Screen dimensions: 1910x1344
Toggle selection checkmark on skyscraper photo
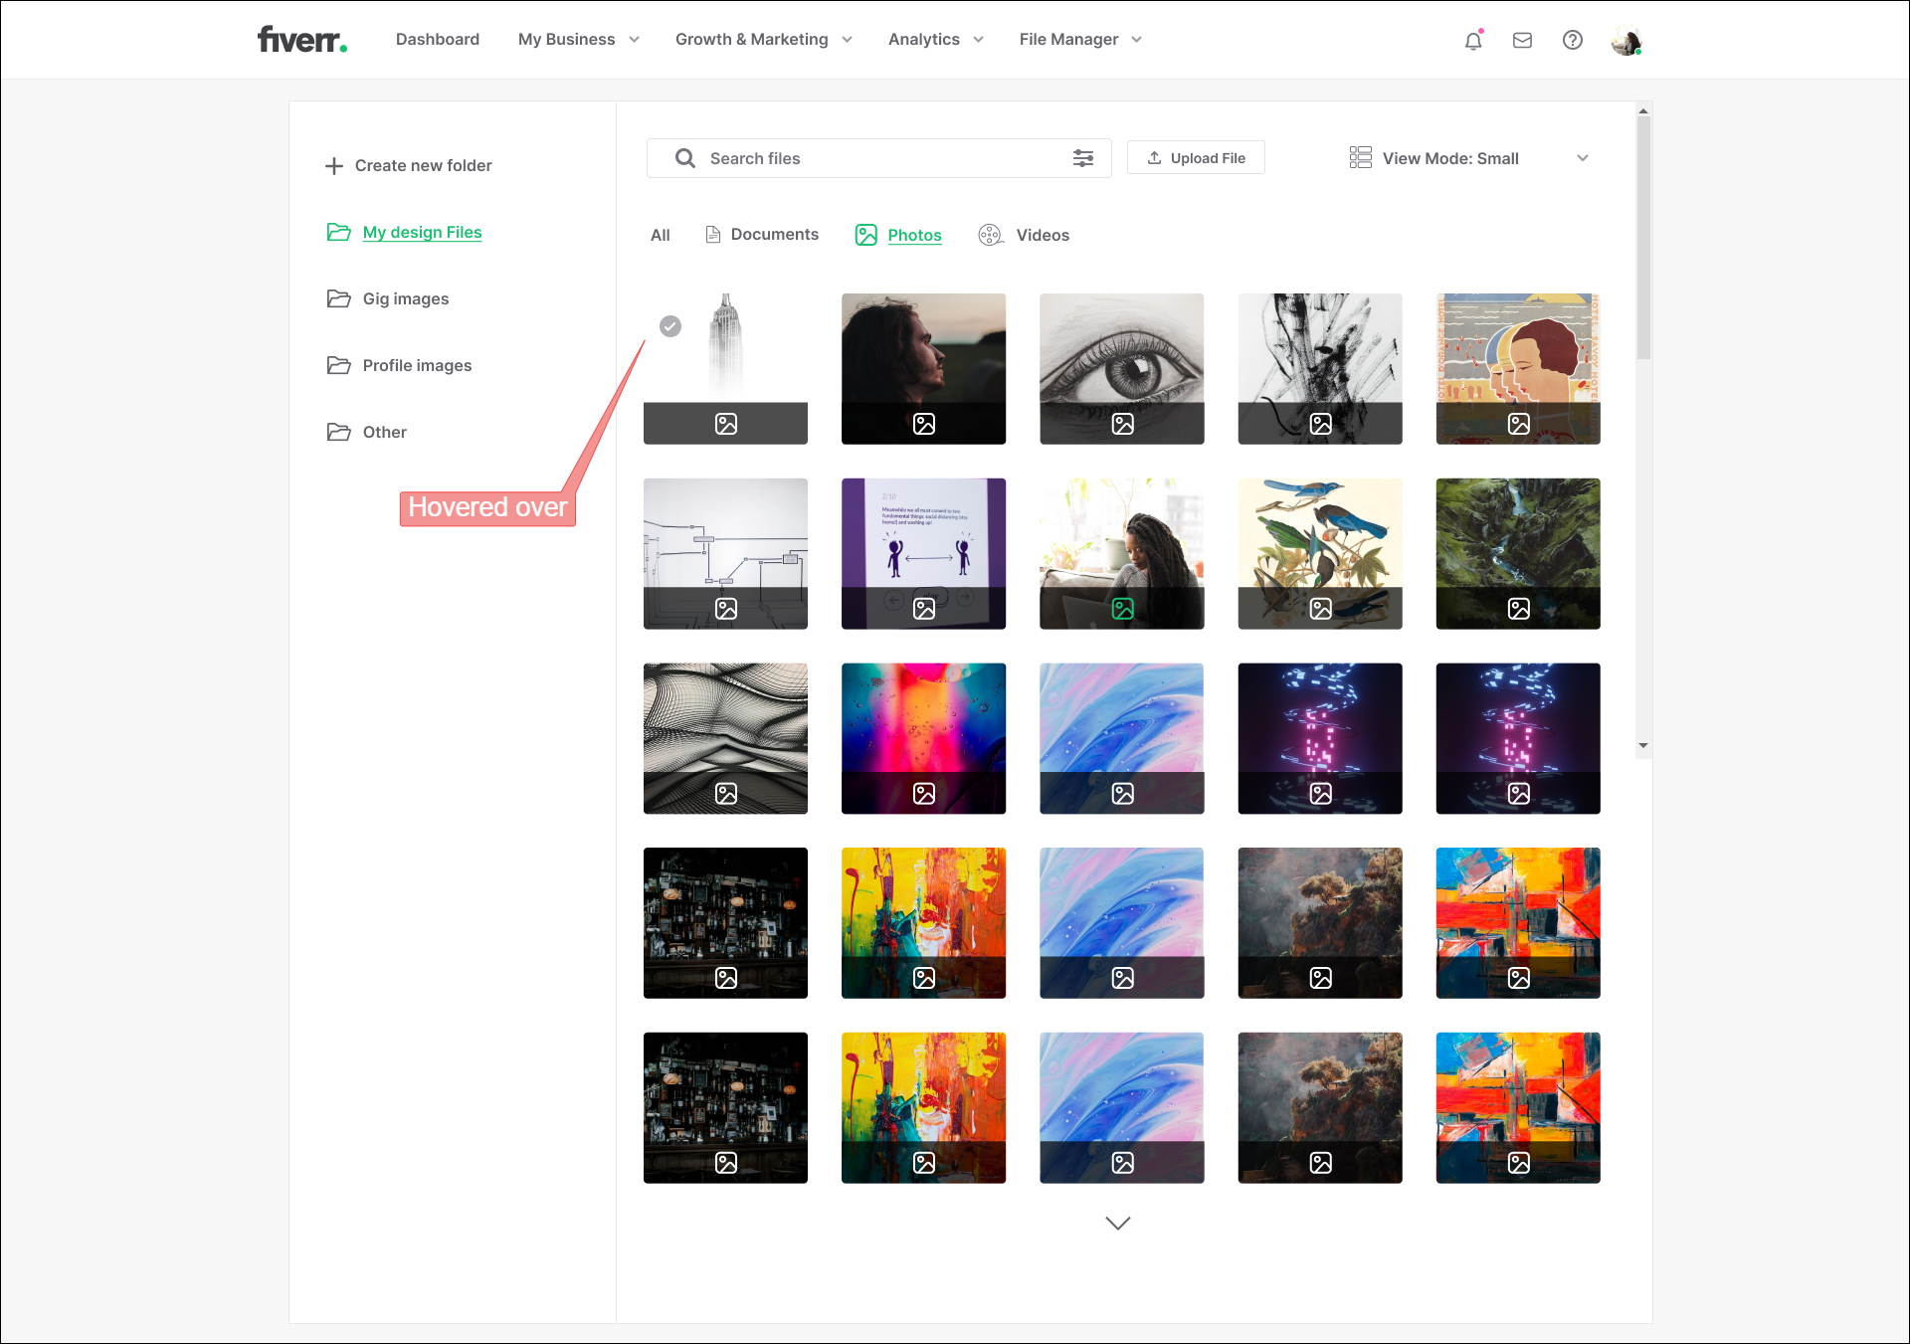pyautogui.click(x=670, y=326)
